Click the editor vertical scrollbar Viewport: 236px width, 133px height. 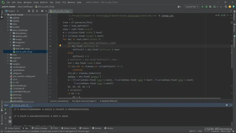coord(232,57)
